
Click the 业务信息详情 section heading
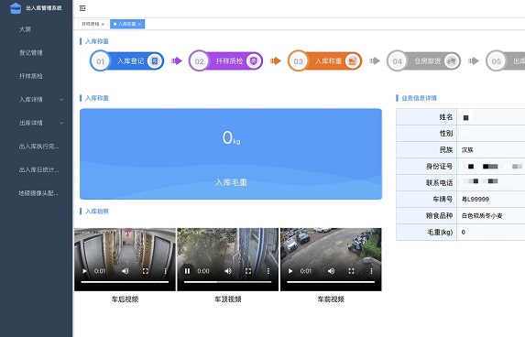tap(420, 98)
